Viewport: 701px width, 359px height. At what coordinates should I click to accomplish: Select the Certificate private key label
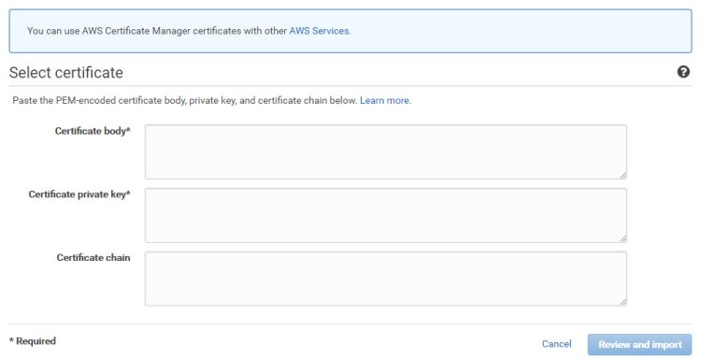click(79, 194)
